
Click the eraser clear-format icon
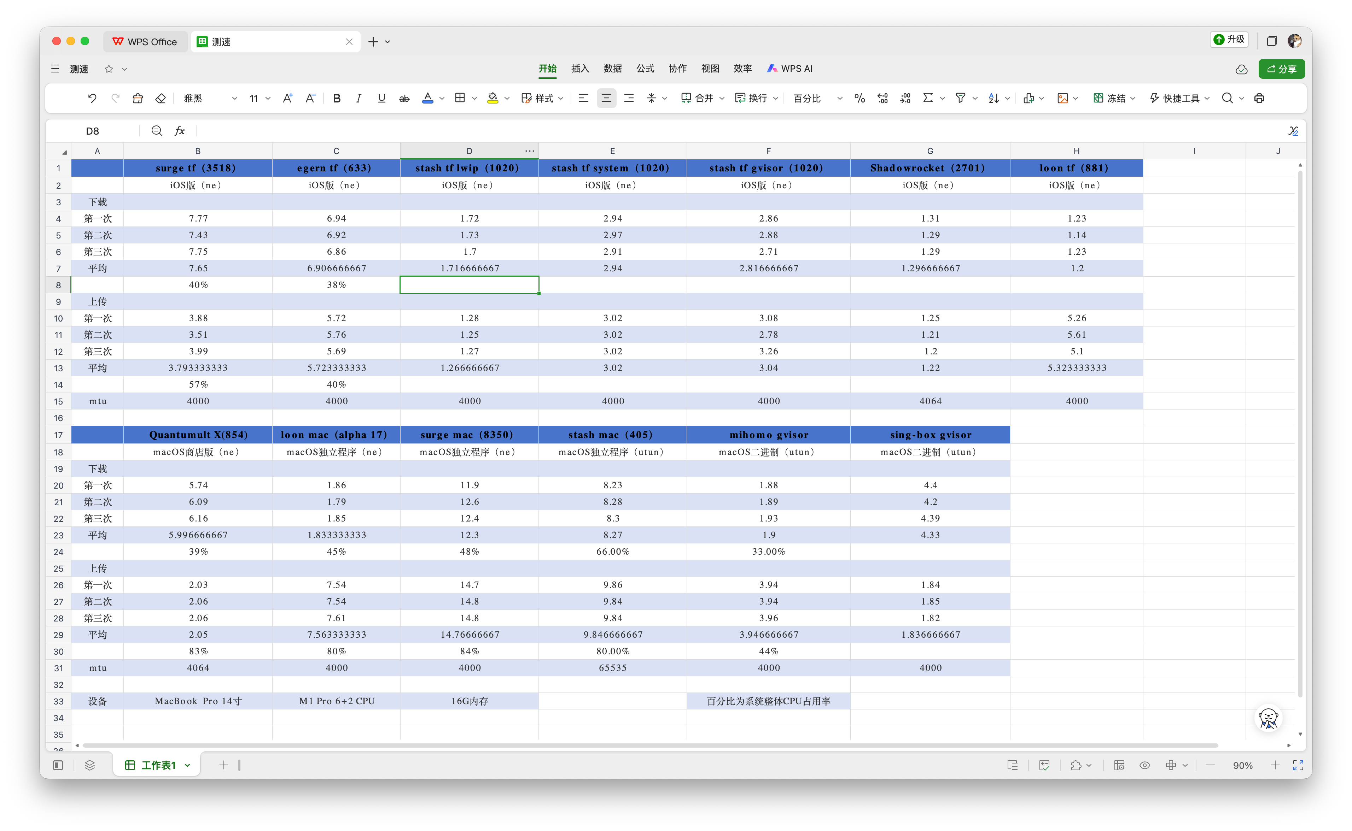tap(161, 98)
